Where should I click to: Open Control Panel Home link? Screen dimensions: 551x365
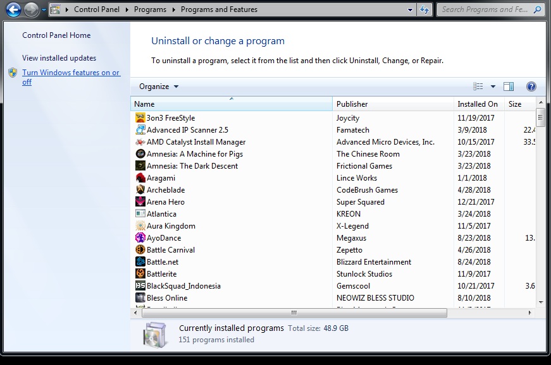pyautogui.click(x=56, y=35)
